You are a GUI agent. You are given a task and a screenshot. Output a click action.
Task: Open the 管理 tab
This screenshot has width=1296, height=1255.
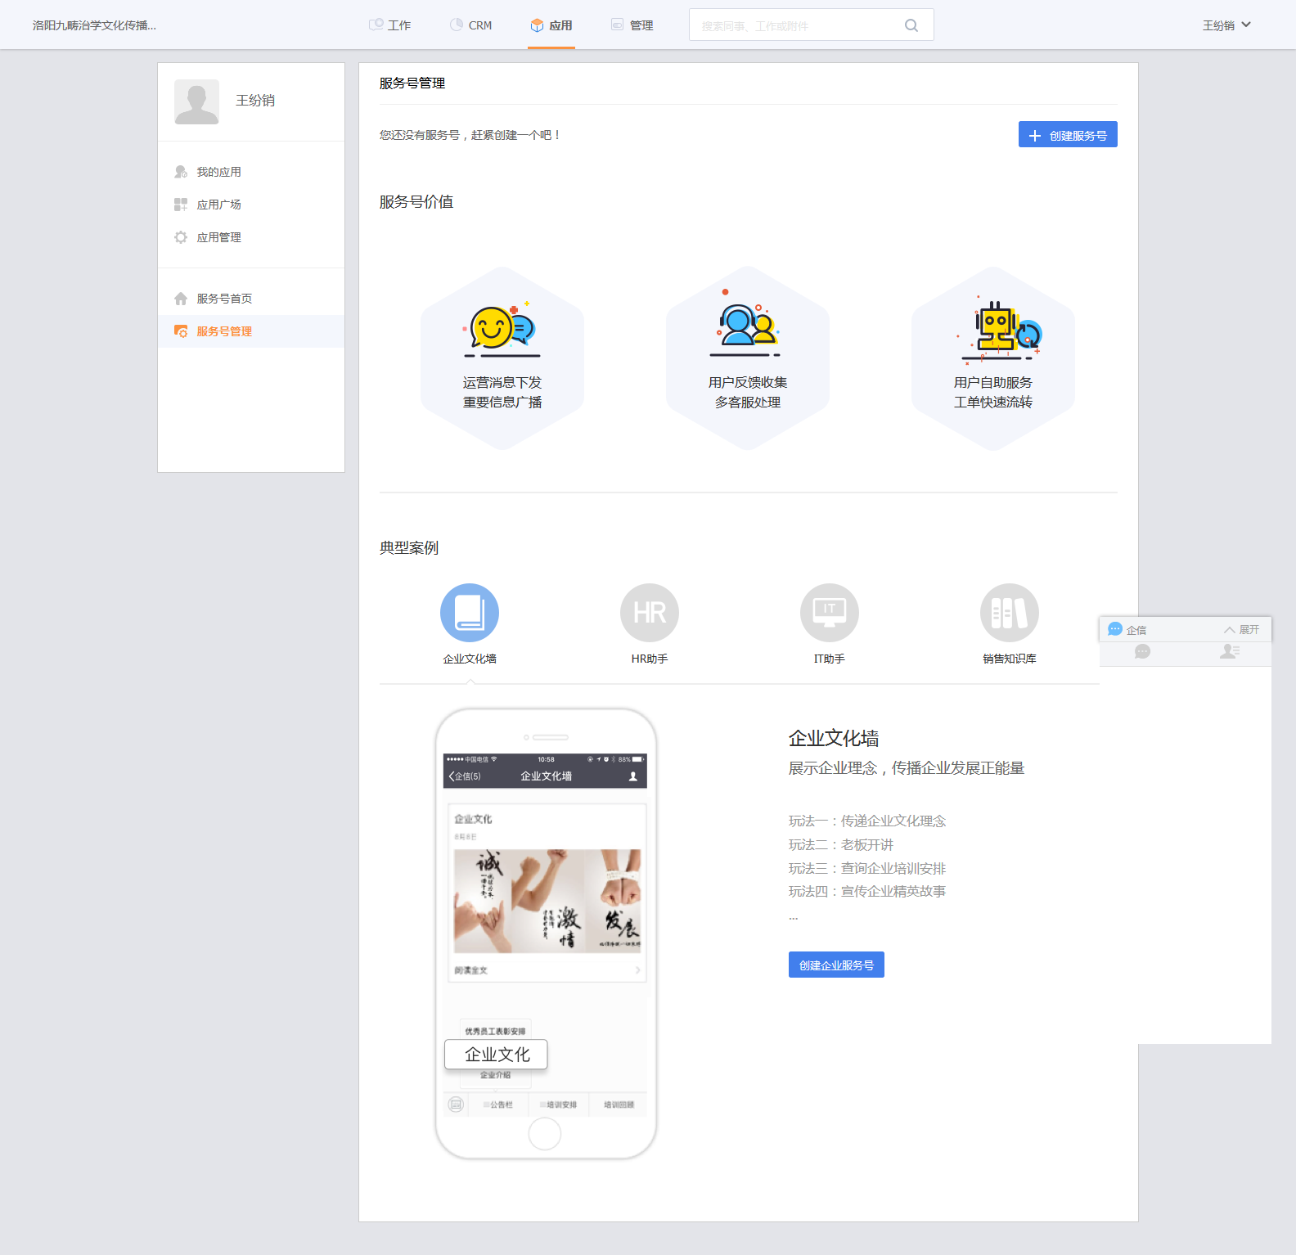(632, 25)
